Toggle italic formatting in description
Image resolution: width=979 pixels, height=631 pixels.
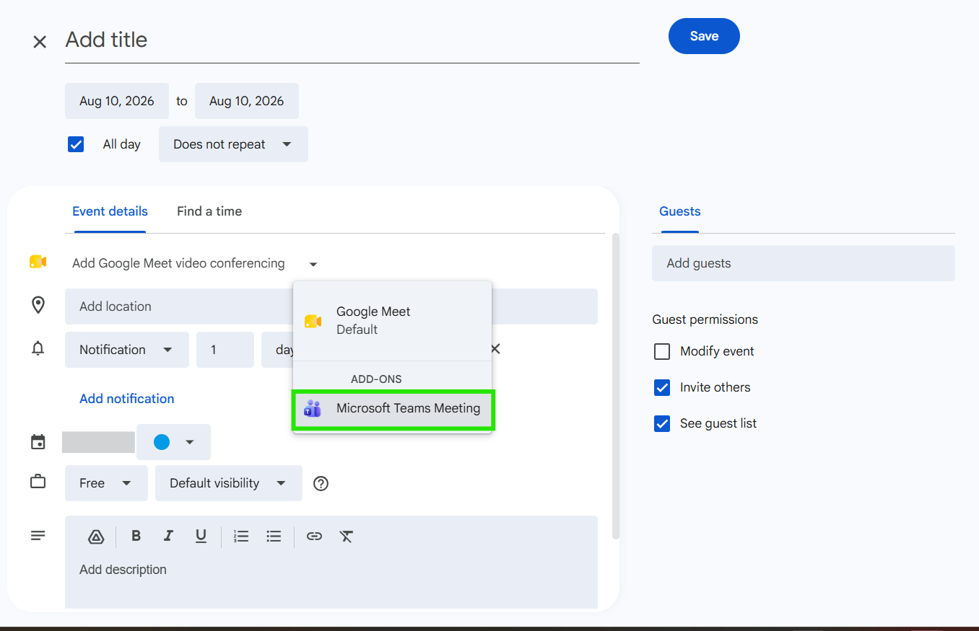coord(168,536)
